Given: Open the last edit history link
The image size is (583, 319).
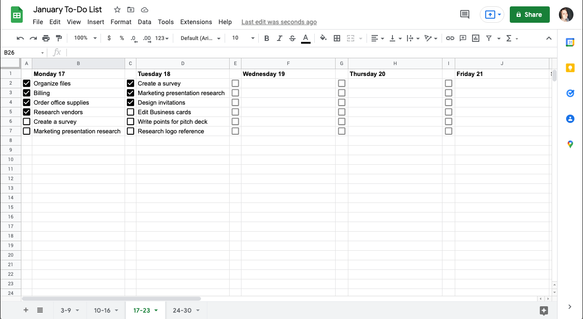Looking at the screenshot, I should click(x=279, y=22).
